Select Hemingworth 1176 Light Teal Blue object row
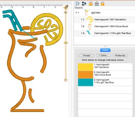The width and height of the screenshot is (135, 117). point(104,33)
